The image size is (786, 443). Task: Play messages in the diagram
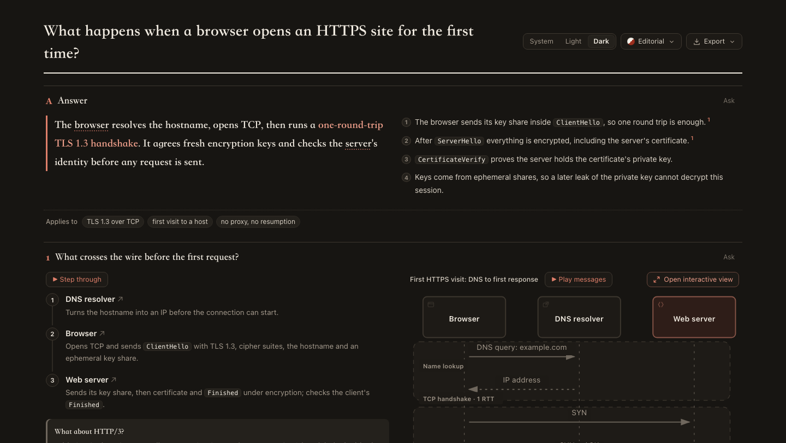tap(579, 280)
